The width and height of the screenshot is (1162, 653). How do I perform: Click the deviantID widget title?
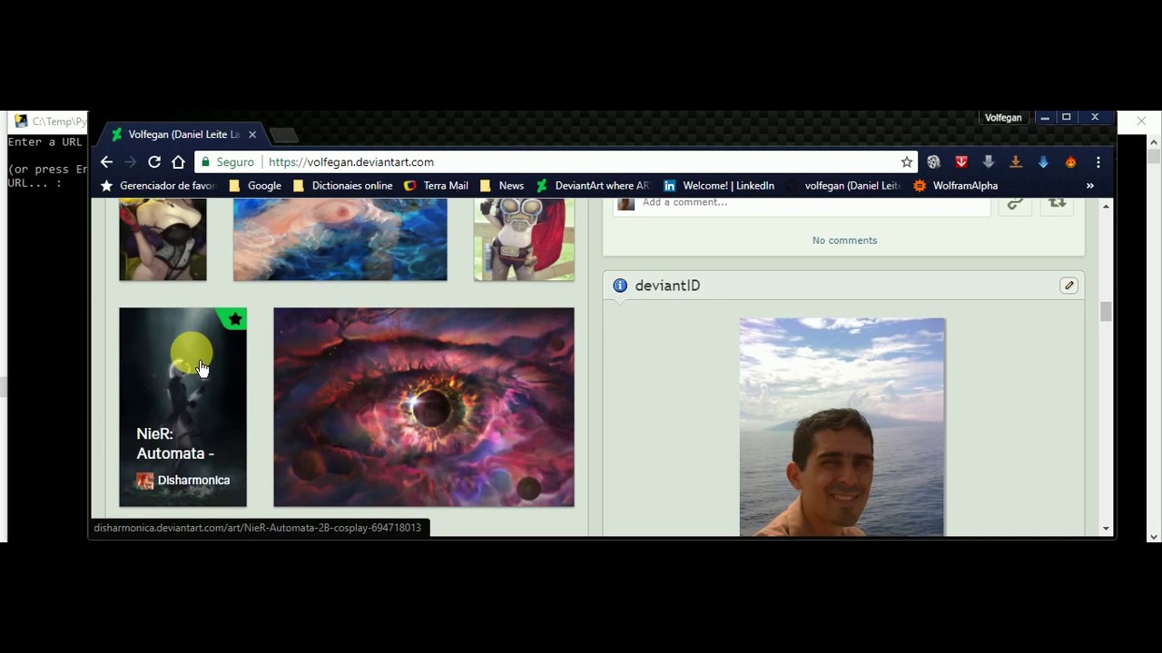(667, 286)
